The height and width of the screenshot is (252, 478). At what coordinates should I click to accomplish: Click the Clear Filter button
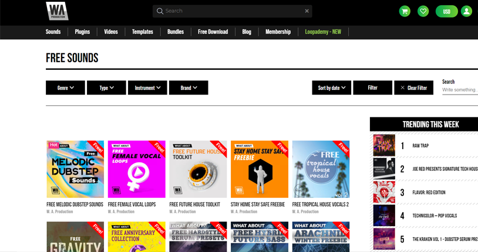pyautogui.click(x=413, y=88)
